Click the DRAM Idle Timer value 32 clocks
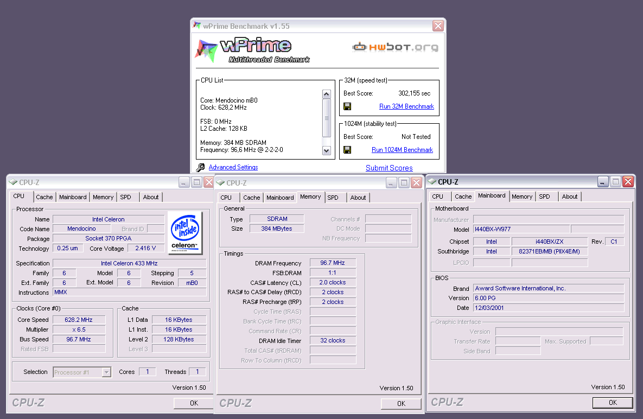 (x=333, y=341)
